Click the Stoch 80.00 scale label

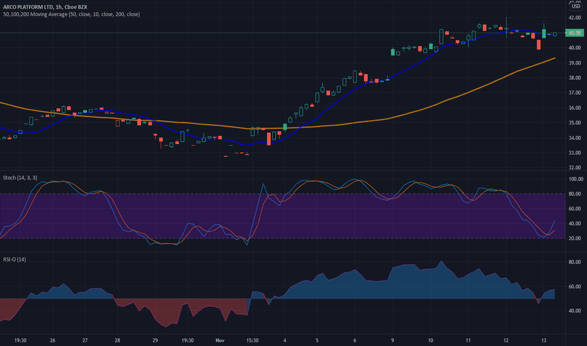tap(574, 194)
